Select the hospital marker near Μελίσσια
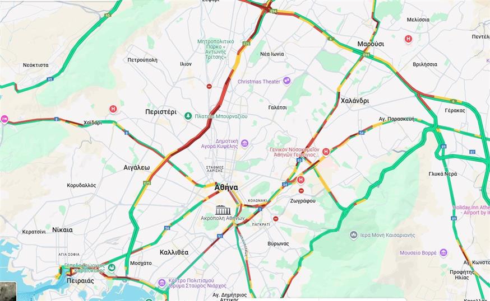Viewport: 490px width, 301px height. [408, 39]
